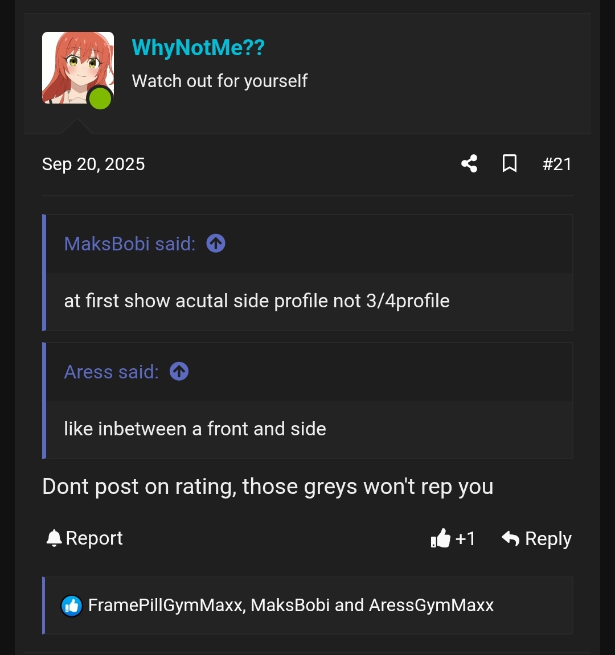The image size is (615, 655).
Task: Click the share icon on post #21
Action: click(x=469, y=164)
